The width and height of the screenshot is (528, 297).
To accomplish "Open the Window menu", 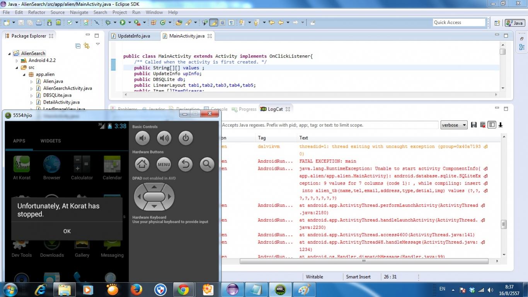I will coord(154,12).
